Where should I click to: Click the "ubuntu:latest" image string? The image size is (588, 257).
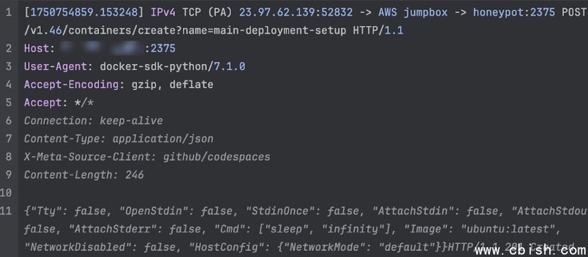click(x=502, y=229)
